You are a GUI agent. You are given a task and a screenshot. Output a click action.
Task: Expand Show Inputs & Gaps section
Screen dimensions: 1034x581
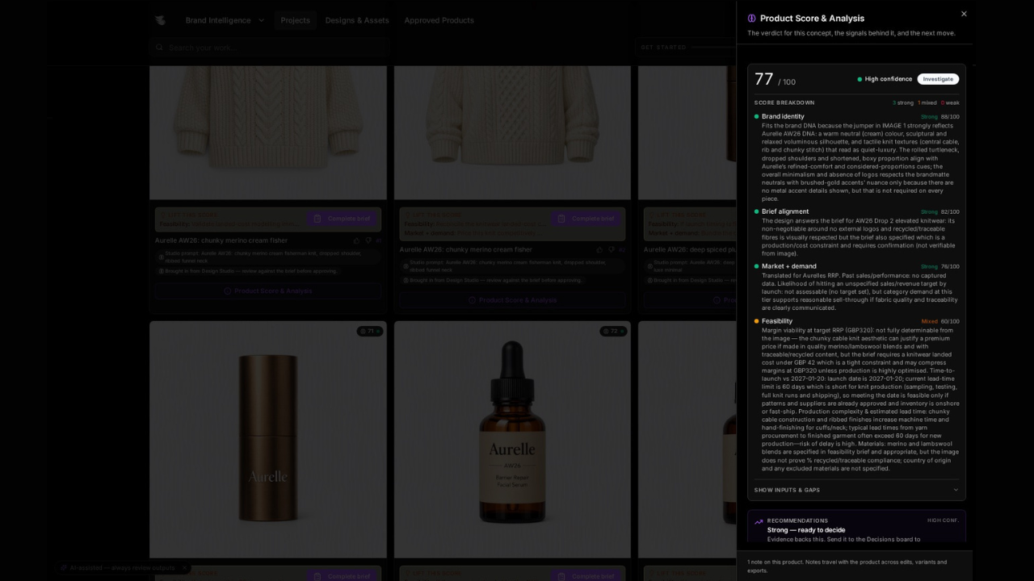tap(856, 490)
